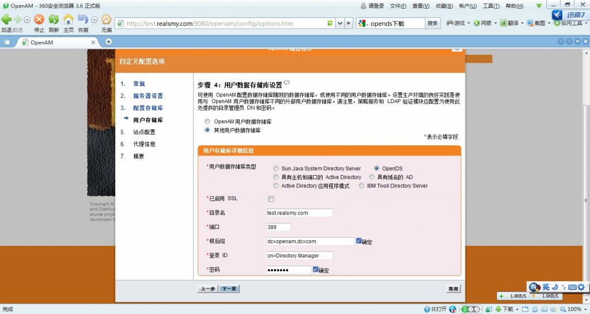Click the IME soft keyboard icon

pyautogui.click(x=572, y=287)
